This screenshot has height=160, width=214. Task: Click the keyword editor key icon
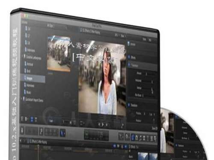(41, 131)
